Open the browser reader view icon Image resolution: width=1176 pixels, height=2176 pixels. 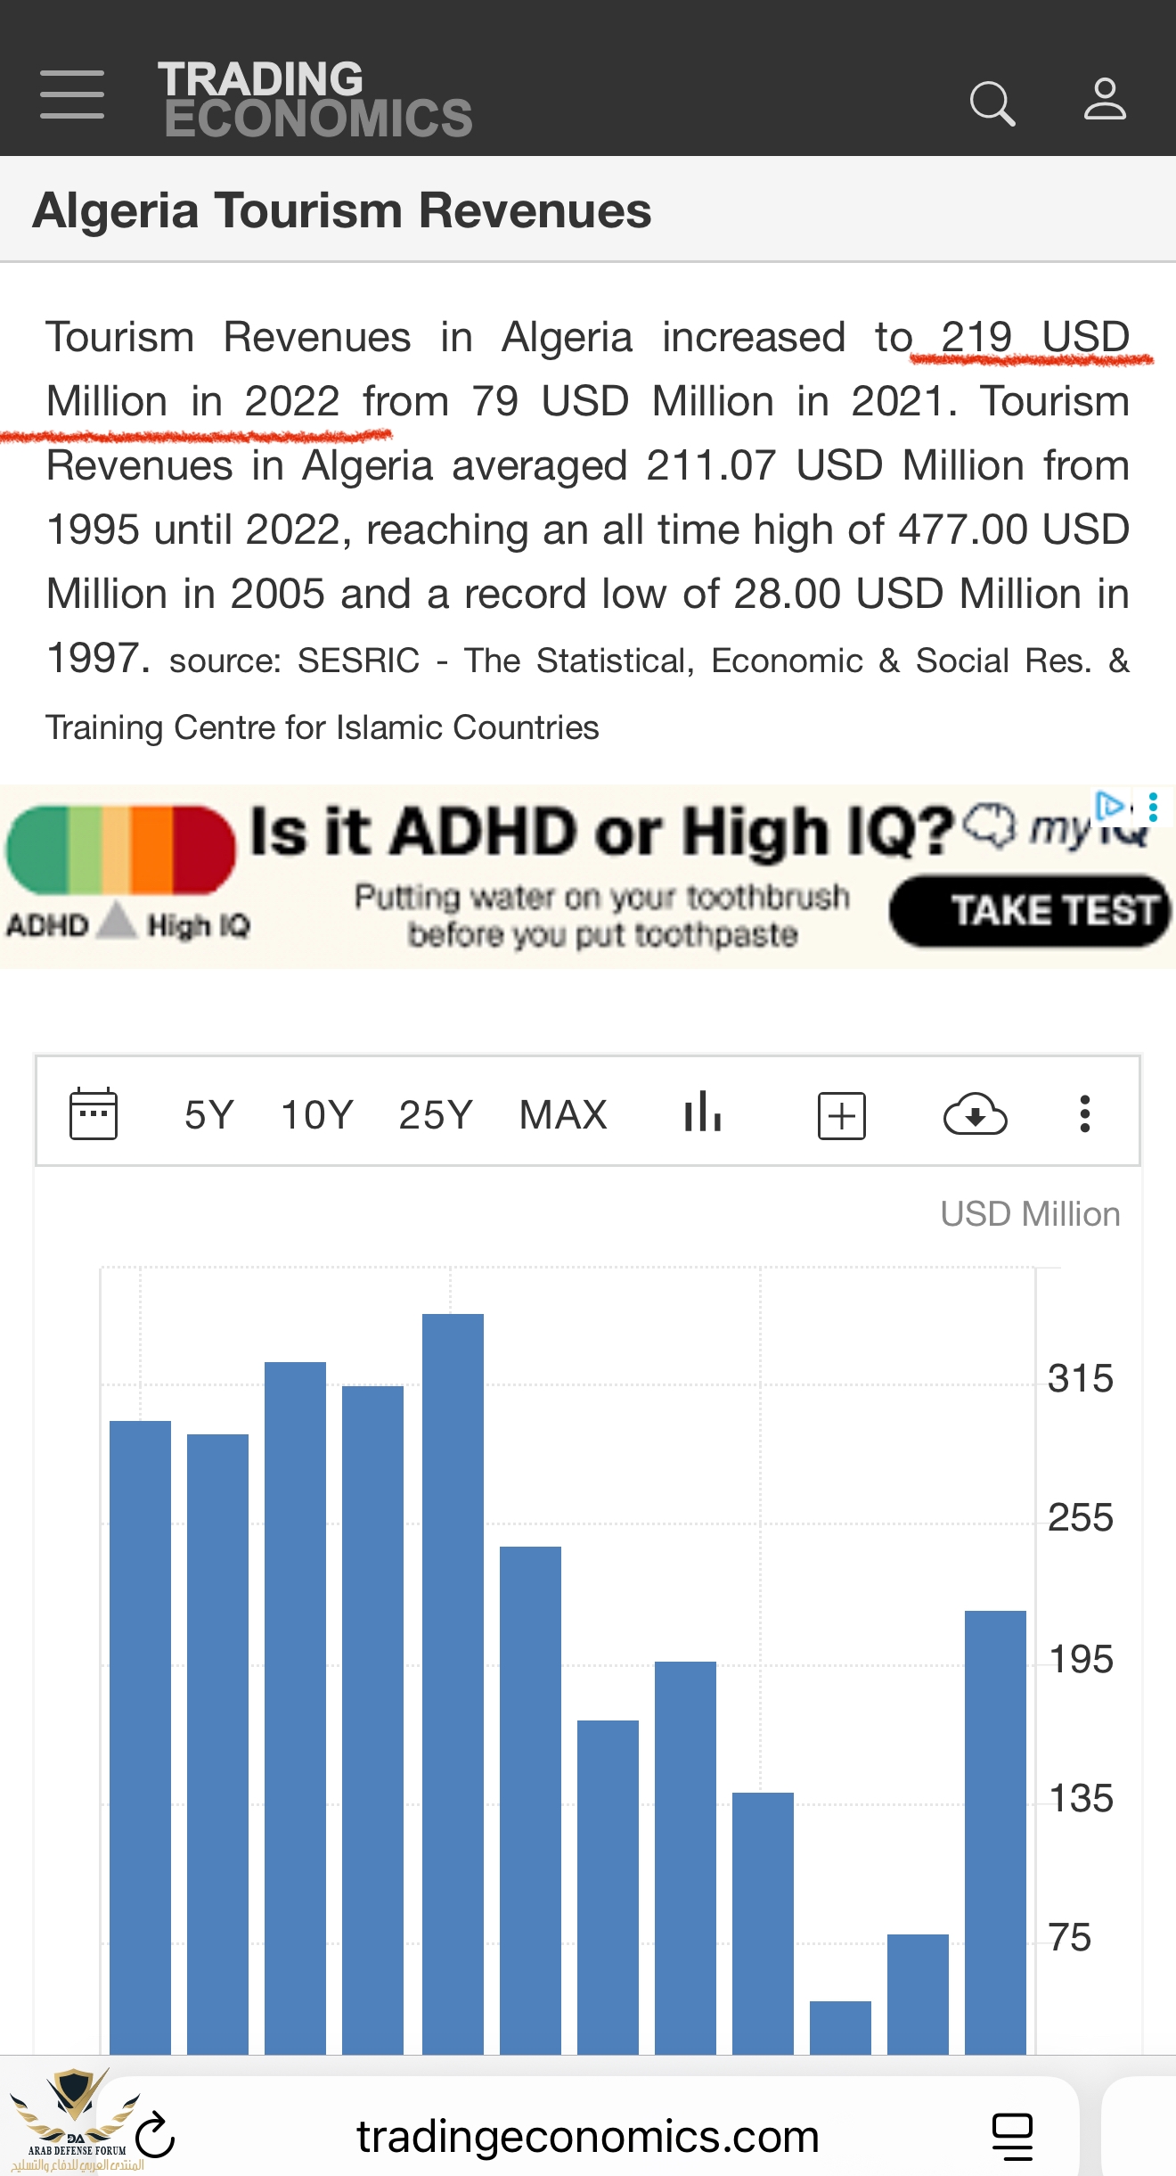(1012, 2137)
